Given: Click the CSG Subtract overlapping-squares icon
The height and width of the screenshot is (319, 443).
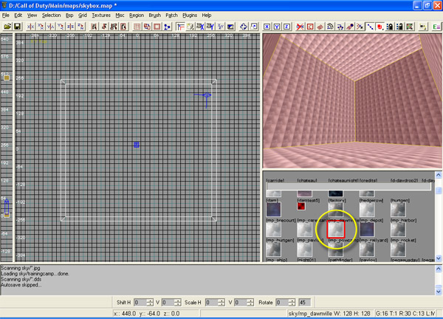Looking at the screenshot, I should click(147, 27).
